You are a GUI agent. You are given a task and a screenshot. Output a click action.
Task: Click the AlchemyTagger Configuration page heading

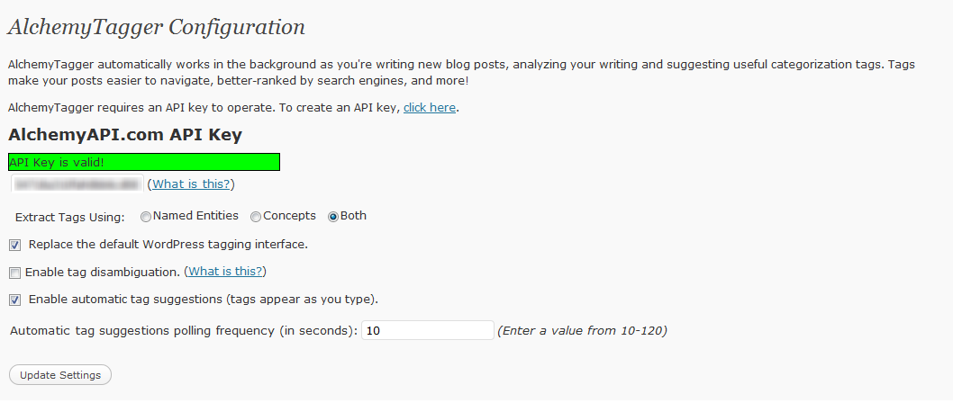point(156,28)
